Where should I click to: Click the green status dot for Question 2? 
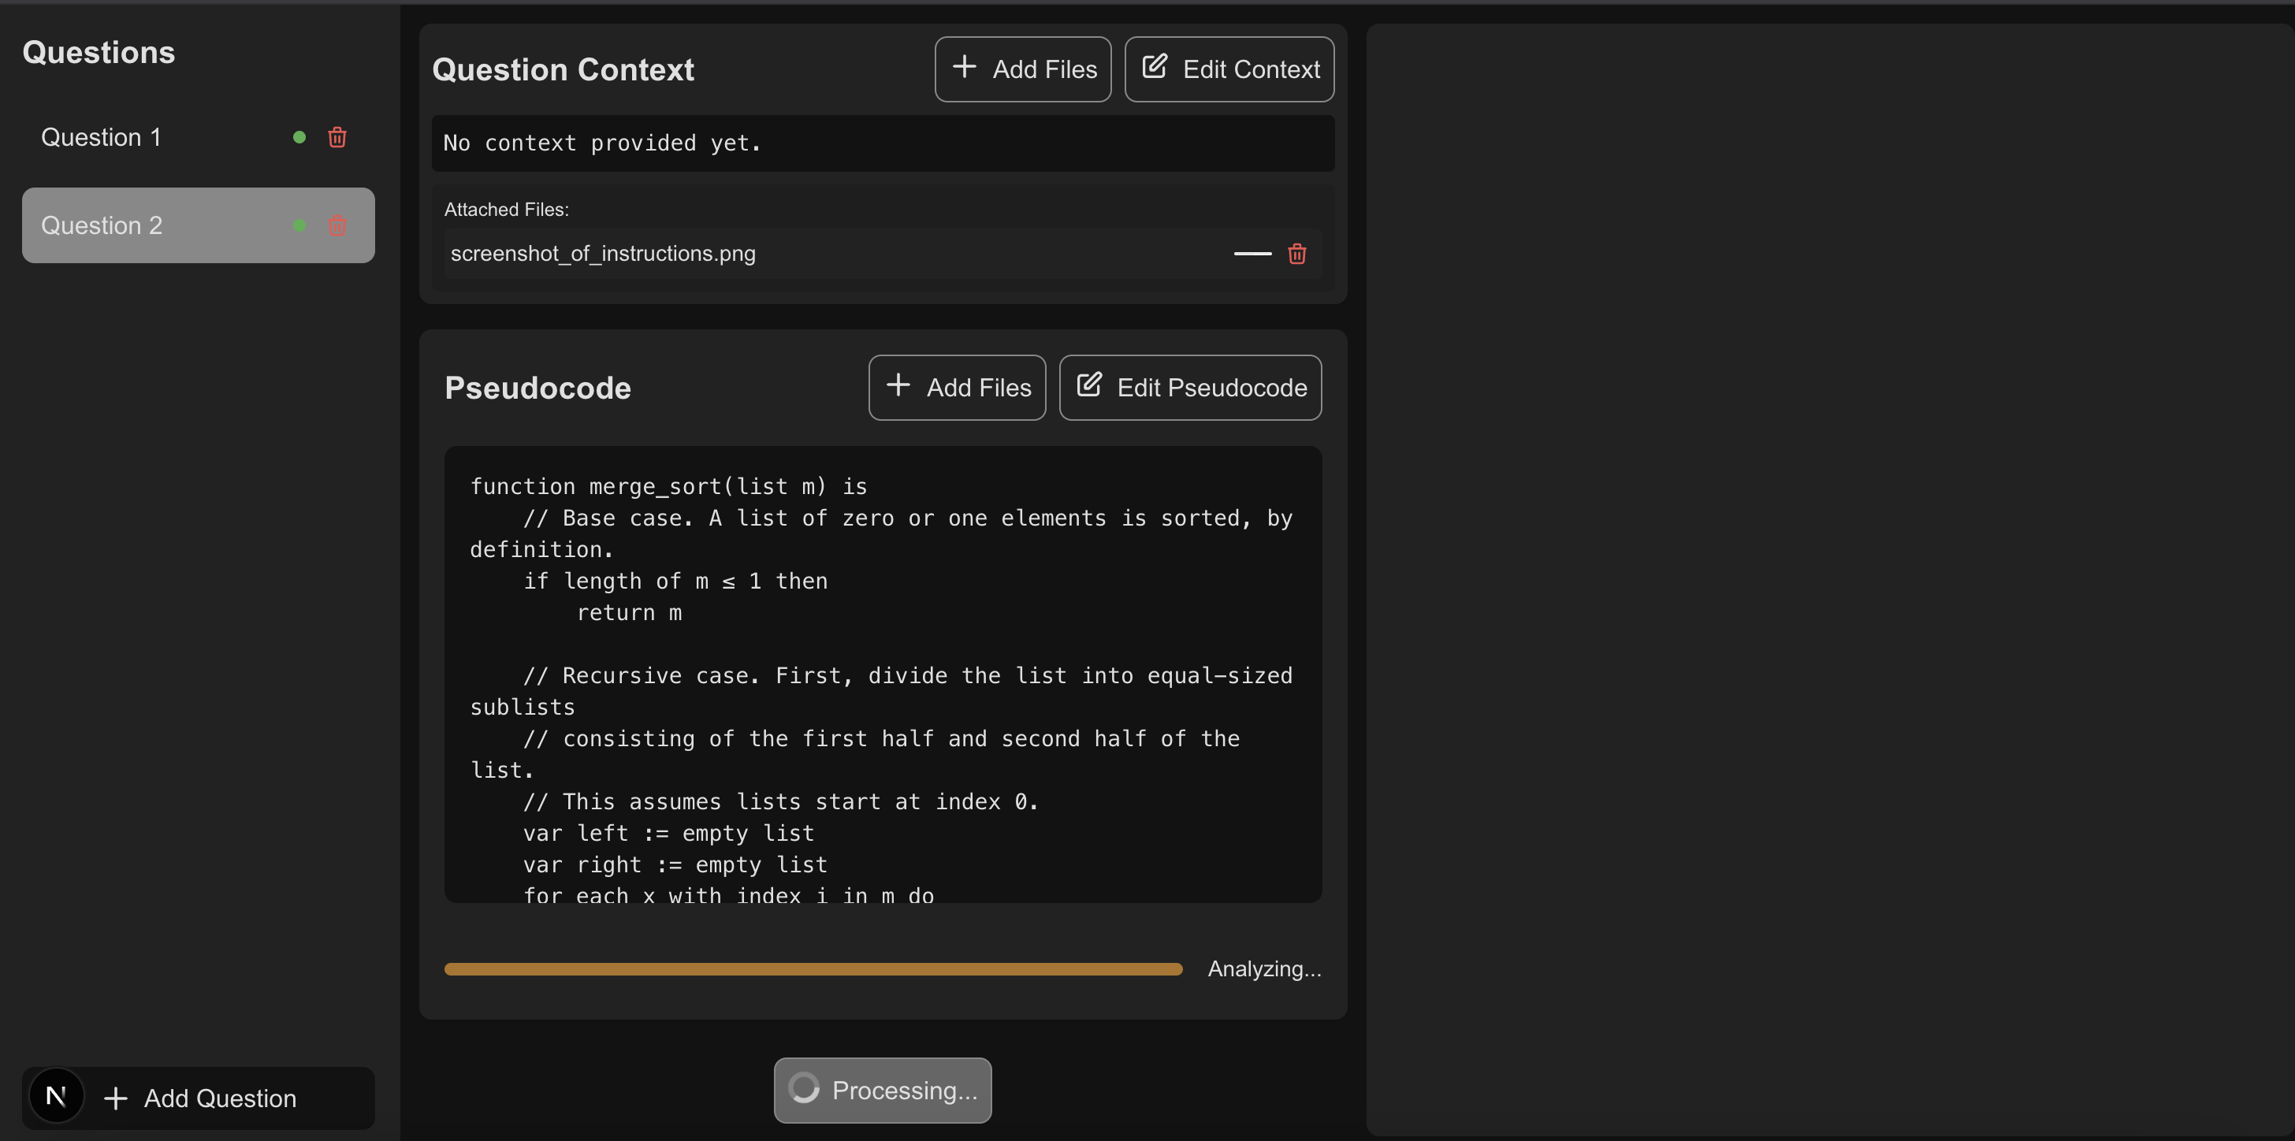299,225
